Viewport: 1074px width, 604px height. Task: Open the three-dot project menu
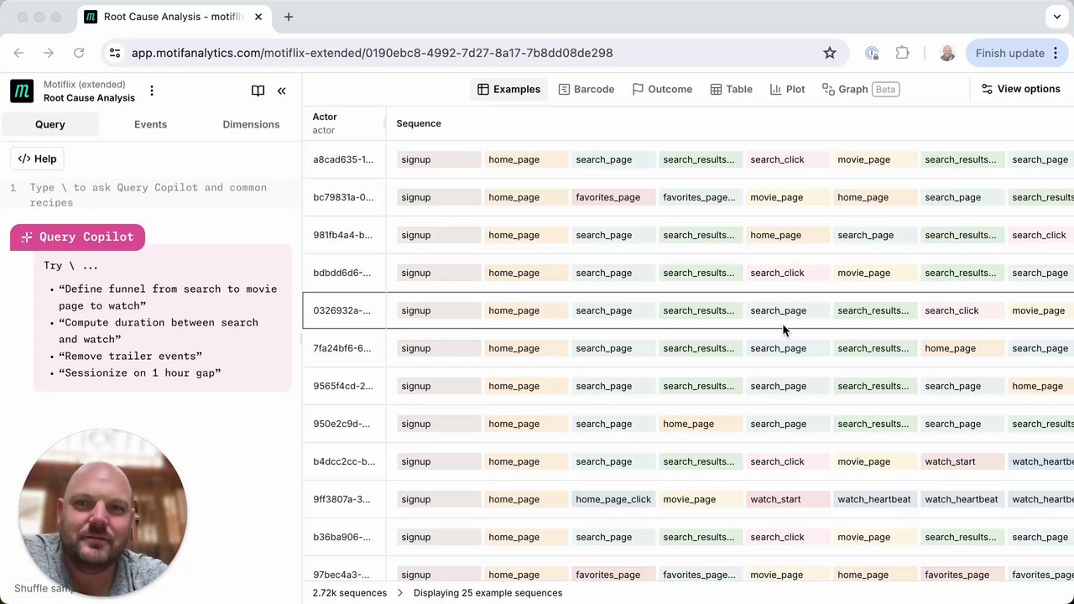(x=152, y=91)
